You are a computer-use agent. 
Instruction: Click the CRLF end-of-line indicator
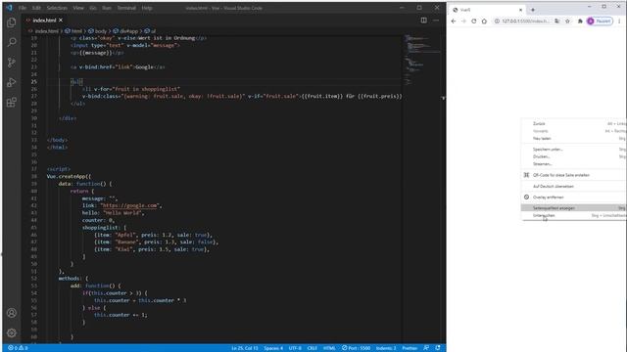pyautogui.click(x=313, y=348)
